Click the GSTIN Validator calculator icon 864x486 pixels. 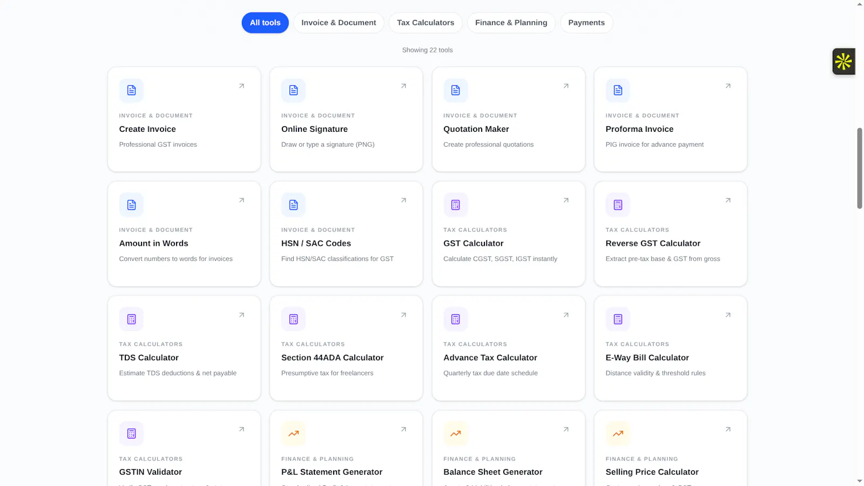(x=131, y=434)
